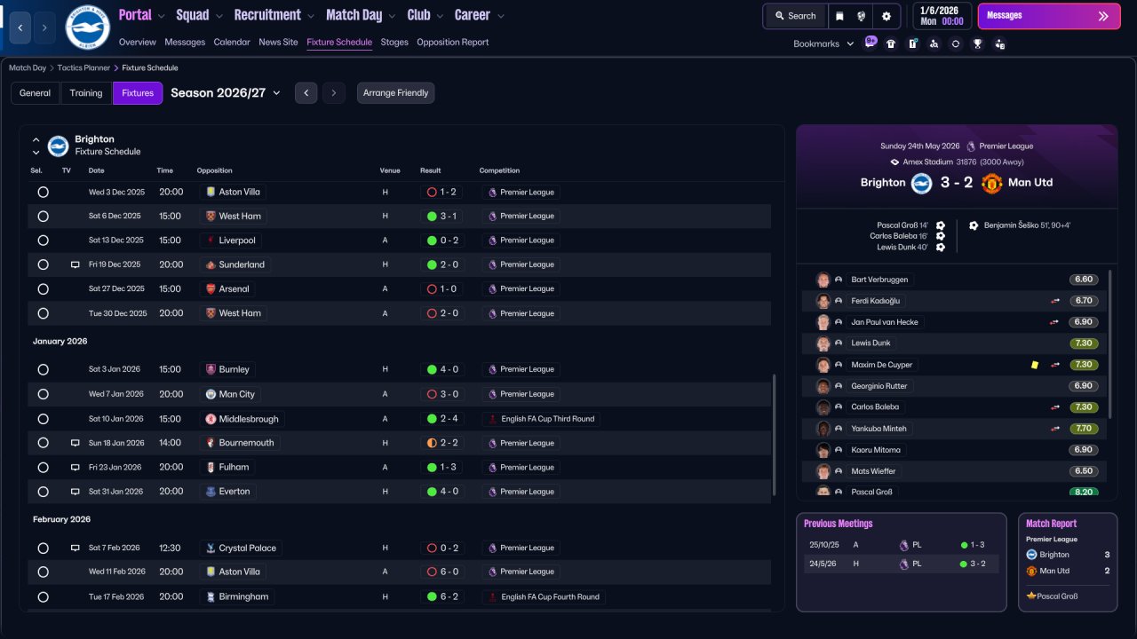Click Yankuba Minteh's 7.70 rating badge
The height and width of the screenshot is (639, 1137).
click(1084, 429)
